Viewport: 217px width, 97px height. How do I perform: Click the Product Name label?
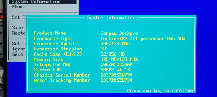coord(50,33)
